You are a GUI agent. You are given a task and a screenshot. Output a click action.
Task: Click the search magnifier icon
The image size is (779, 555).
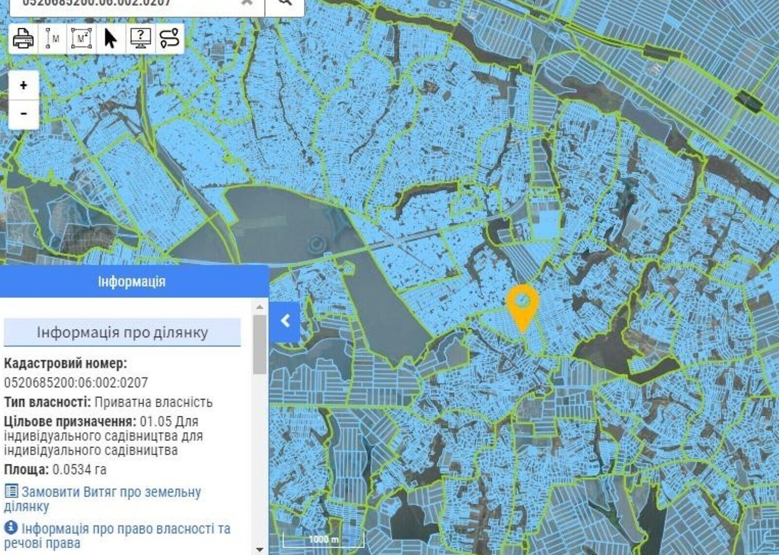point(285,2)
